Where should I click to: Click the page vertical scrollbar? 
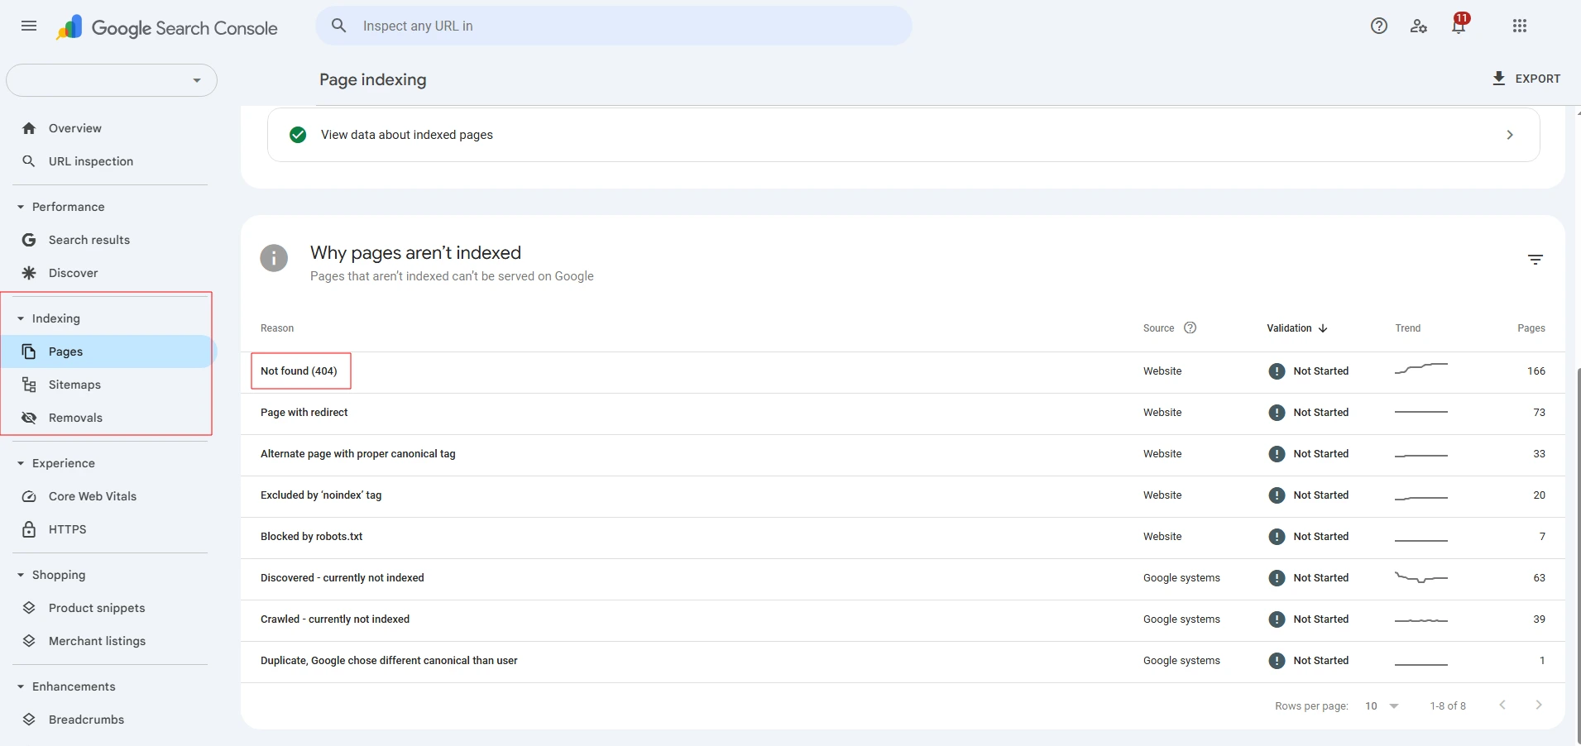click(x=1579, y=554)
